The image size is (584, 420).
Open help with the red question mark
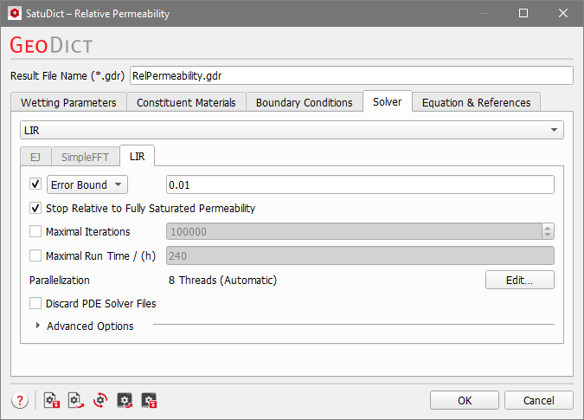[20, 401]
